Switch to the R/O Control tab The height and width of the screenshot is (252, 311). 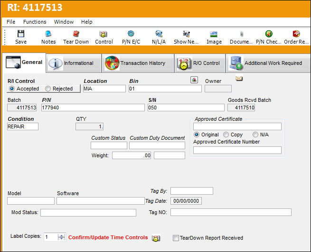click(200, 63)
